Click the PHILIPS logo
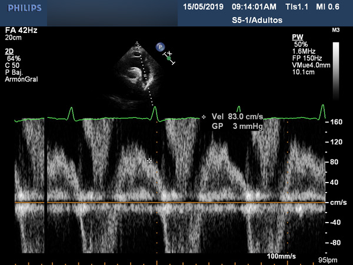This screenshot has width=353, height=265. (x=21, y=9)
